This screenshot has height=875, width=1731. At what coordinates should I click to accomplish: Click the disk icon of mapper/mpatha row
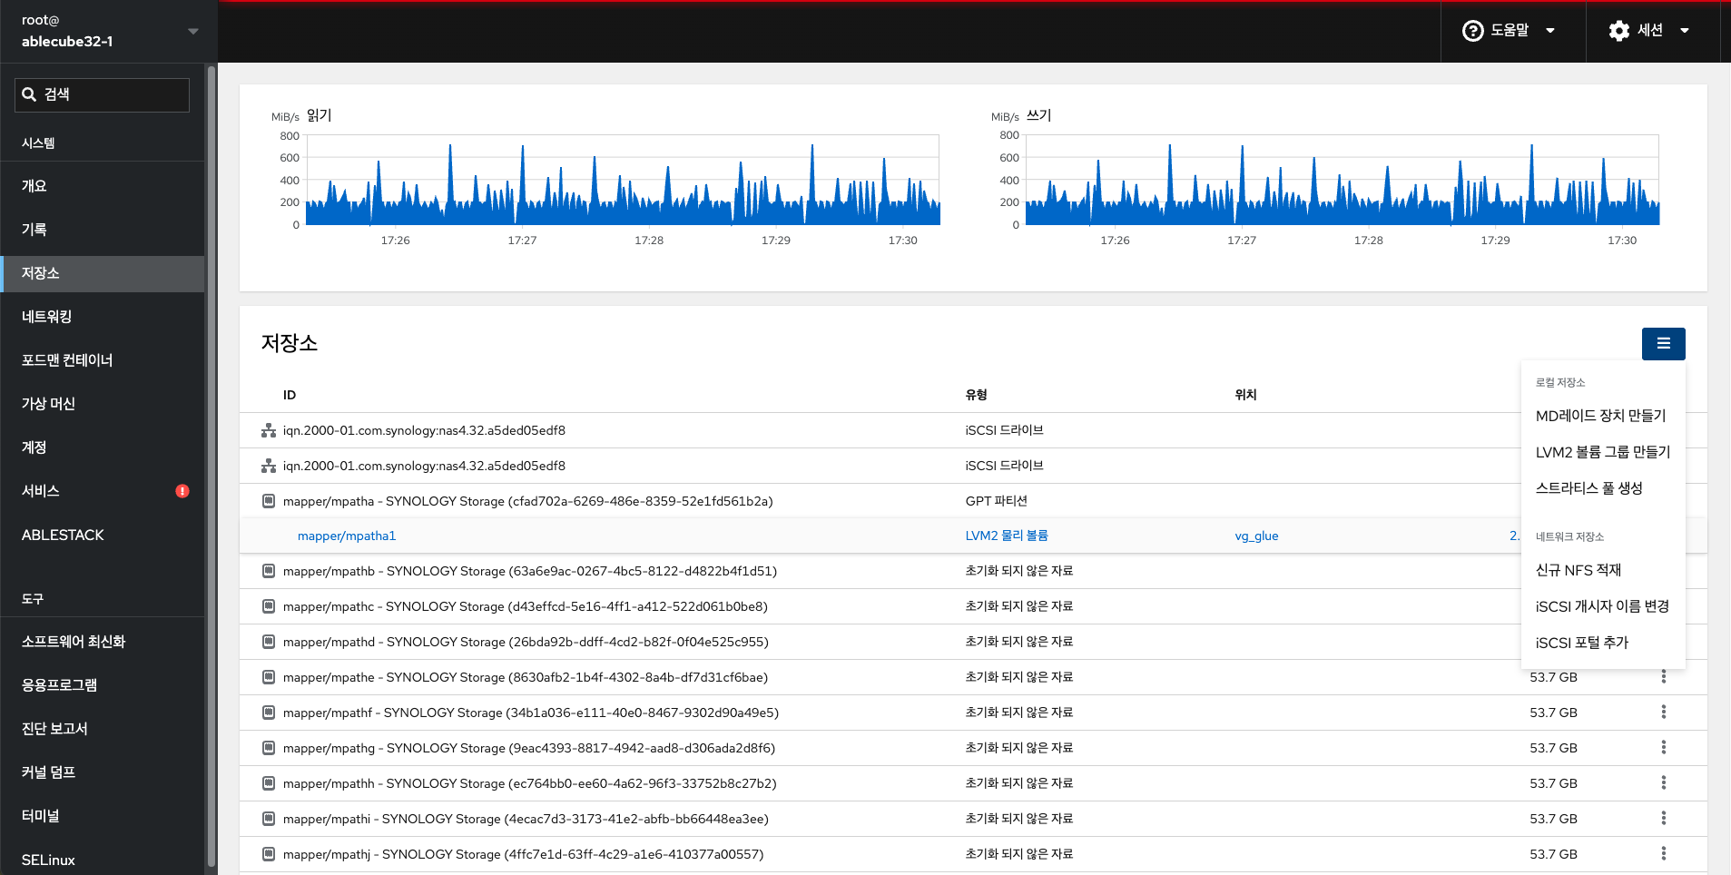(269, 501)
